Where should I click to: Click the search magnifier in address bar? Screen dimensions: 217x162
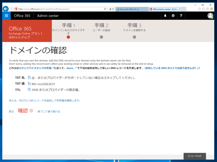[105, 9]
